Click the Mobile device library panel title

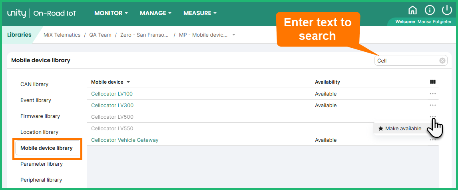(41, 61)
